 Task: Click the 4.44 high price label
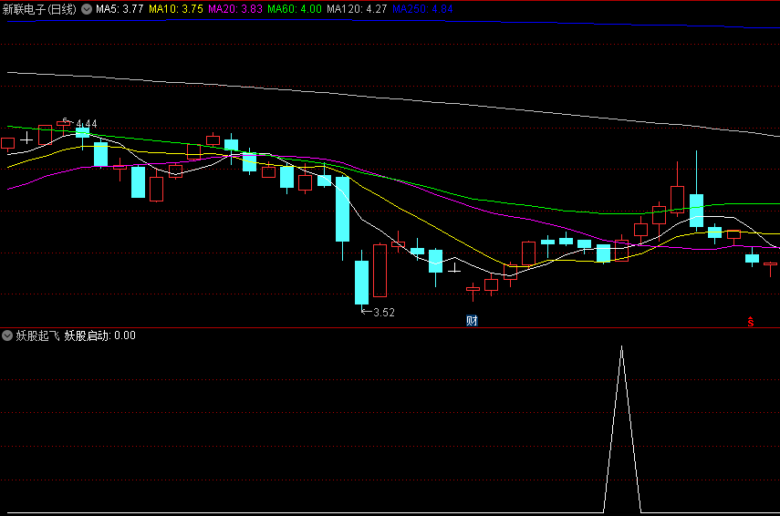pos(86,123)
